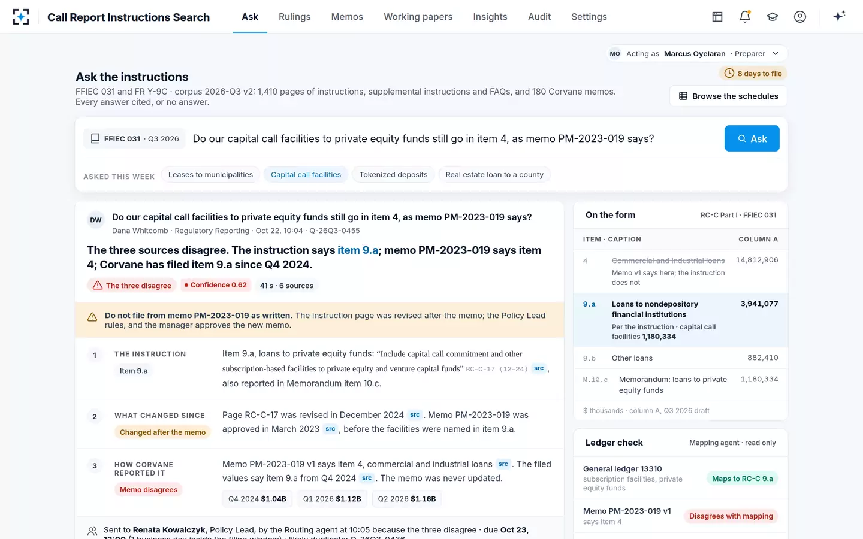Image resolution: width=863 pixels, height=539 pixels.
Task: Click the Maps to RC-C 9.a badge
Action: [x=743, y=479]
